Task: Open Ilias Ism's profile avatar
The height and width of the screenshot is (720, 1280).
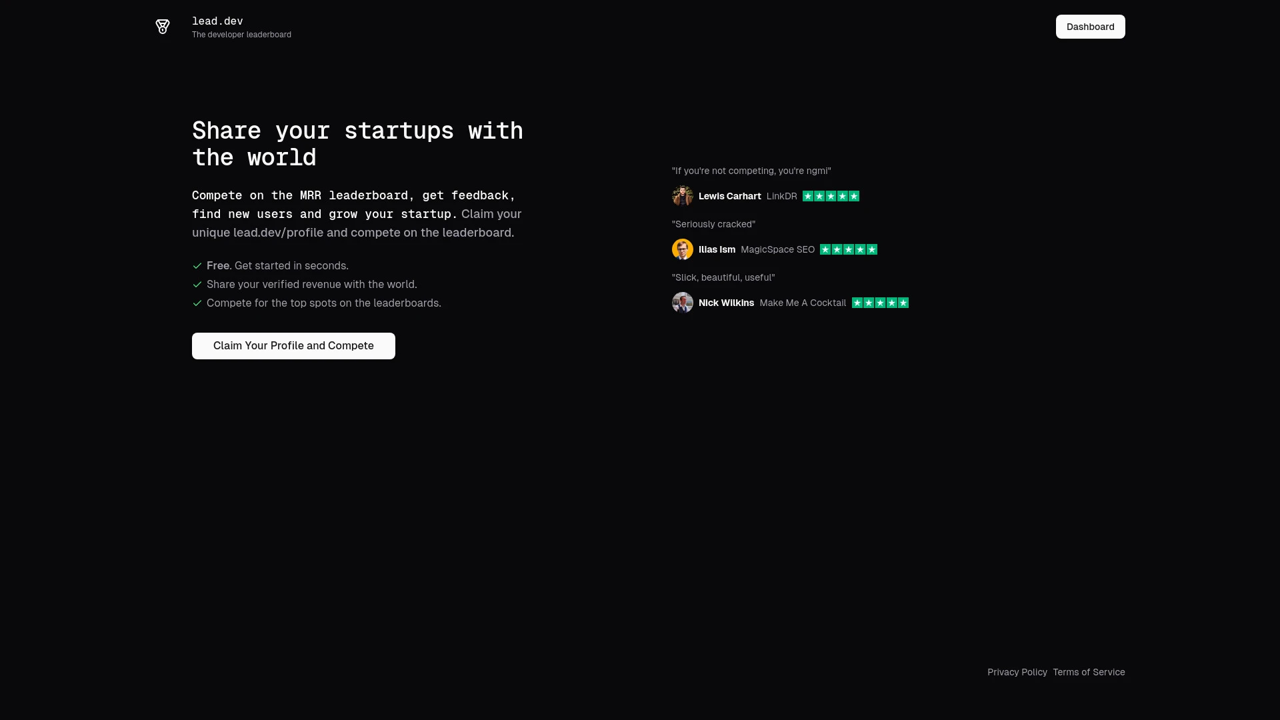Action: pos(683,249)
